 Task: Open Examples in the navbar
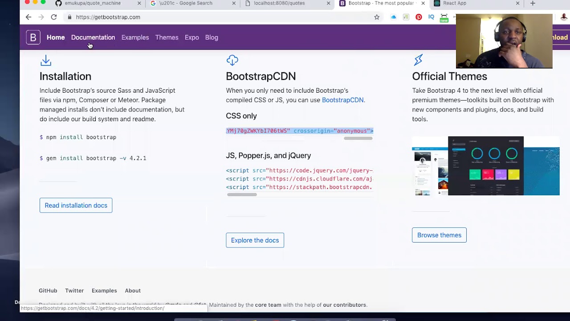[135, 37]
